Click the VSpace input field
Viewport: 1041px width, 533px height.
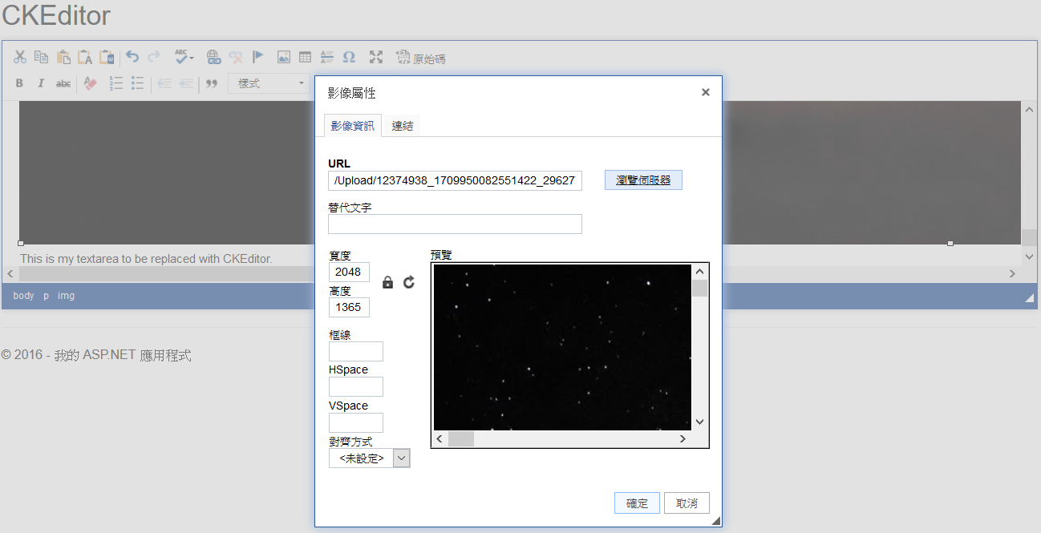356,422
